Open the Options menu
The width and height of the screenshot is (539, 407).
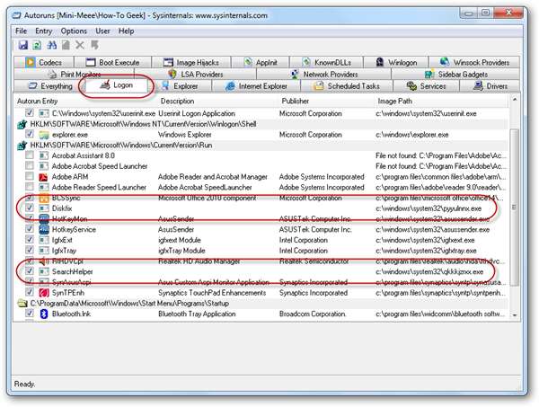pyautogui.click(x=74, y=31)
